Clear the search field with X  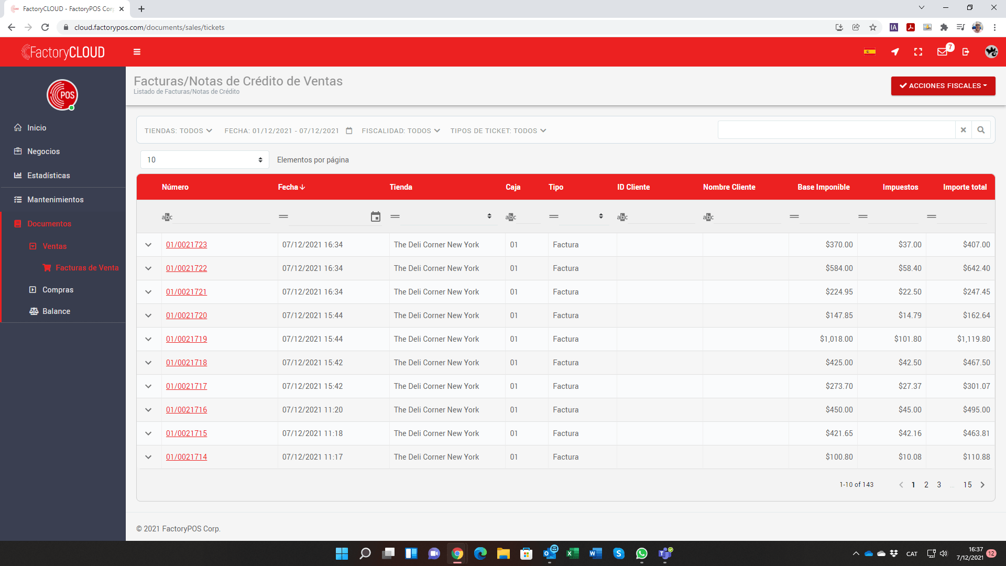coord(963,130)
